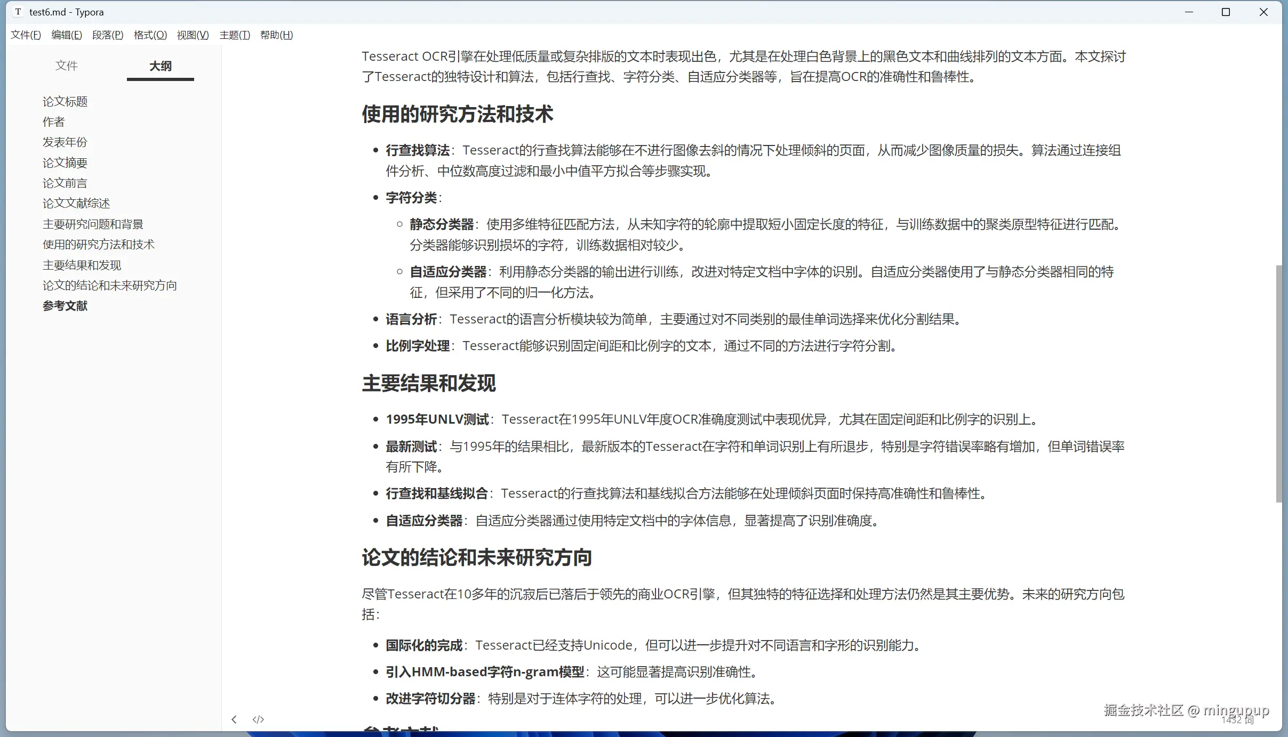Open the 段落(P) menu
Viewport: 1288px width, 737px height.
(x=107, y=35)
